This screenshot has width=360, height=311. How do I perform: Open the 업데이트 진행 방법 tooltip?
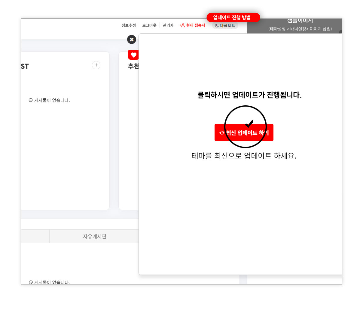(x=233, y=17)
